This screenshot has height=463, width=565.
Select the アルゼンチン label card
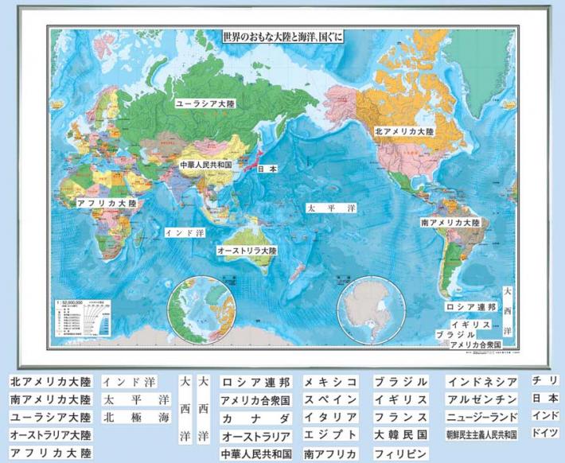482,399
